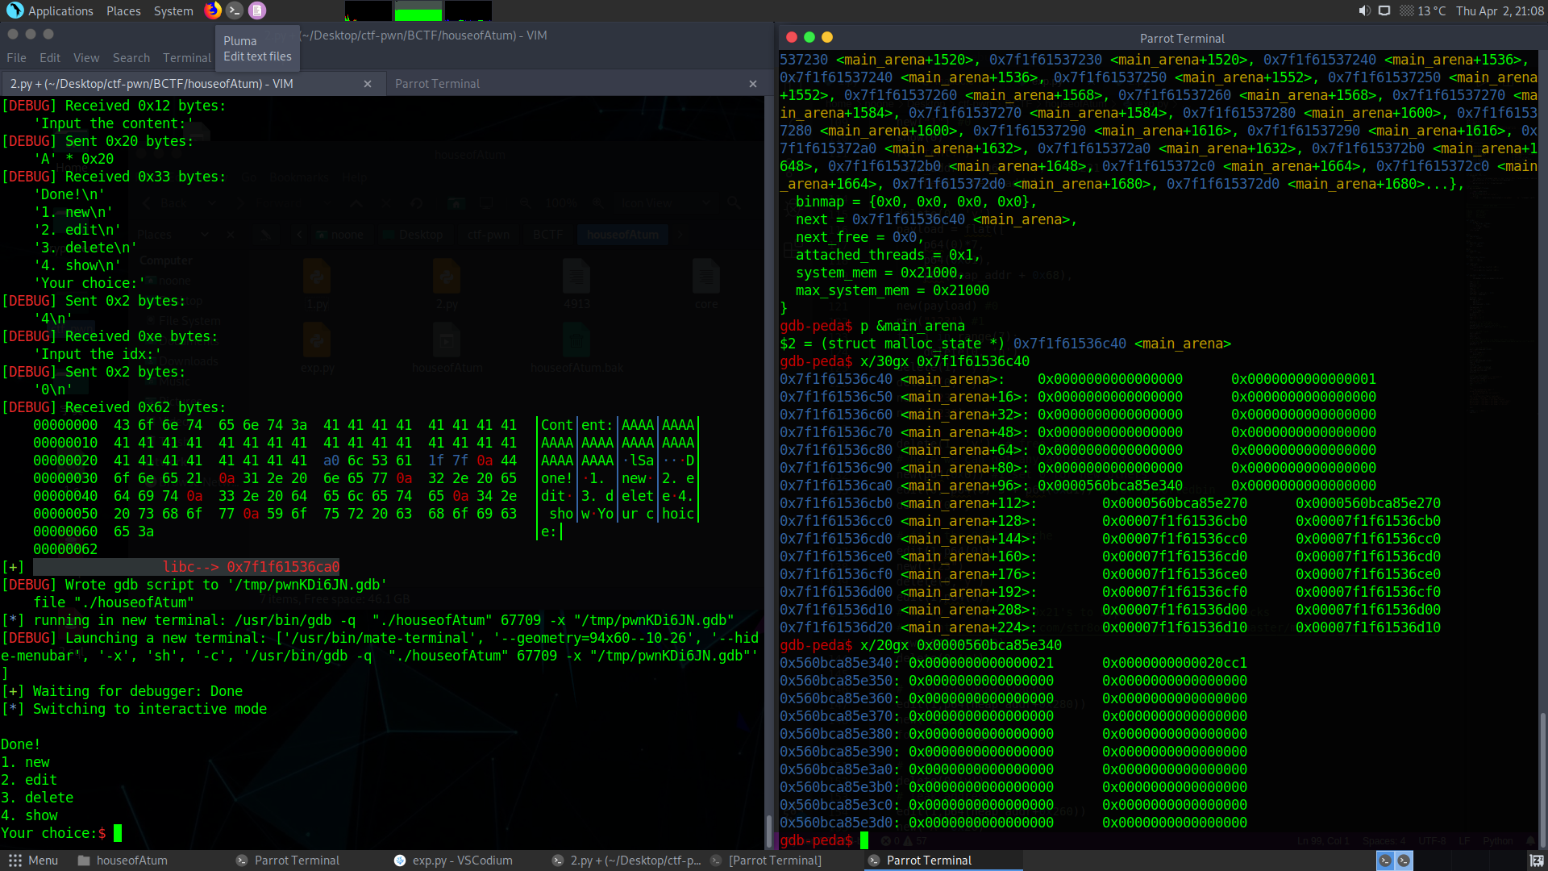Click third gray window dot of VIM window
The image size is (1548, 871).
pos(48,34)
